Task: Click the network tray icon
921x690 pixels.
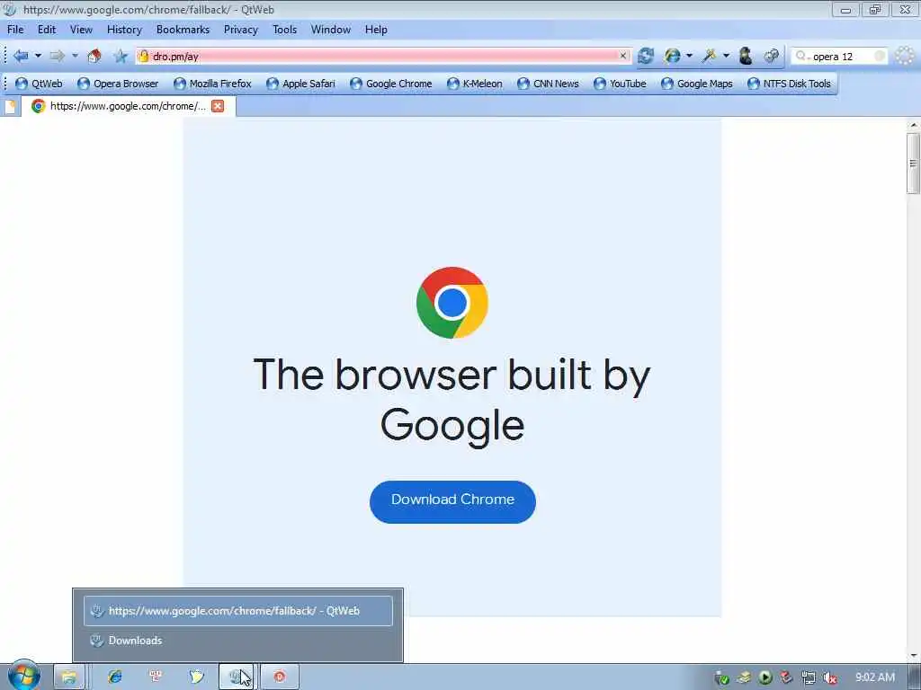Action: (x=809, y=678)
